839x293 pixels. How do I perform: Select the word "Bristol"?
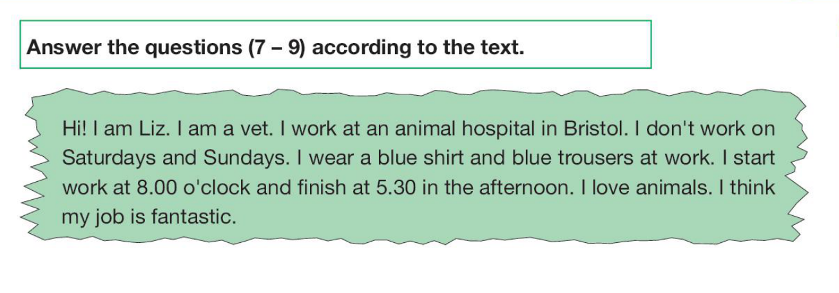594,129
